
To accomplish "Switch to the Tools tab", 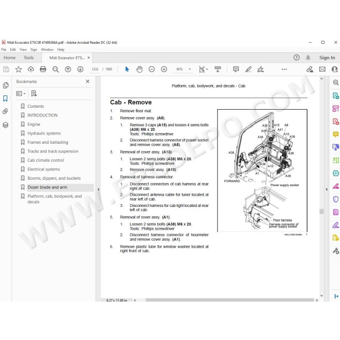I will click(29, 58).
